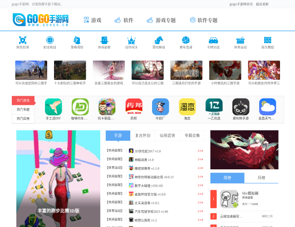Open the 全是三国美女的游戏 thumbnail
Viewport: 295px width, 227px height.
109,70
